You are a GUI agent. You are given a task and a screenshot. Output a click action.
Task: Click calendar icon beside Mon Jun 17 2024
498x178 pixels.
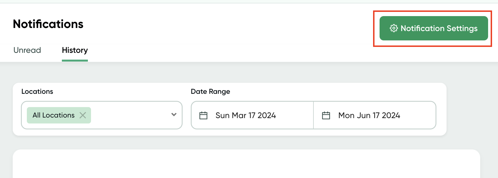coord(326,115)
